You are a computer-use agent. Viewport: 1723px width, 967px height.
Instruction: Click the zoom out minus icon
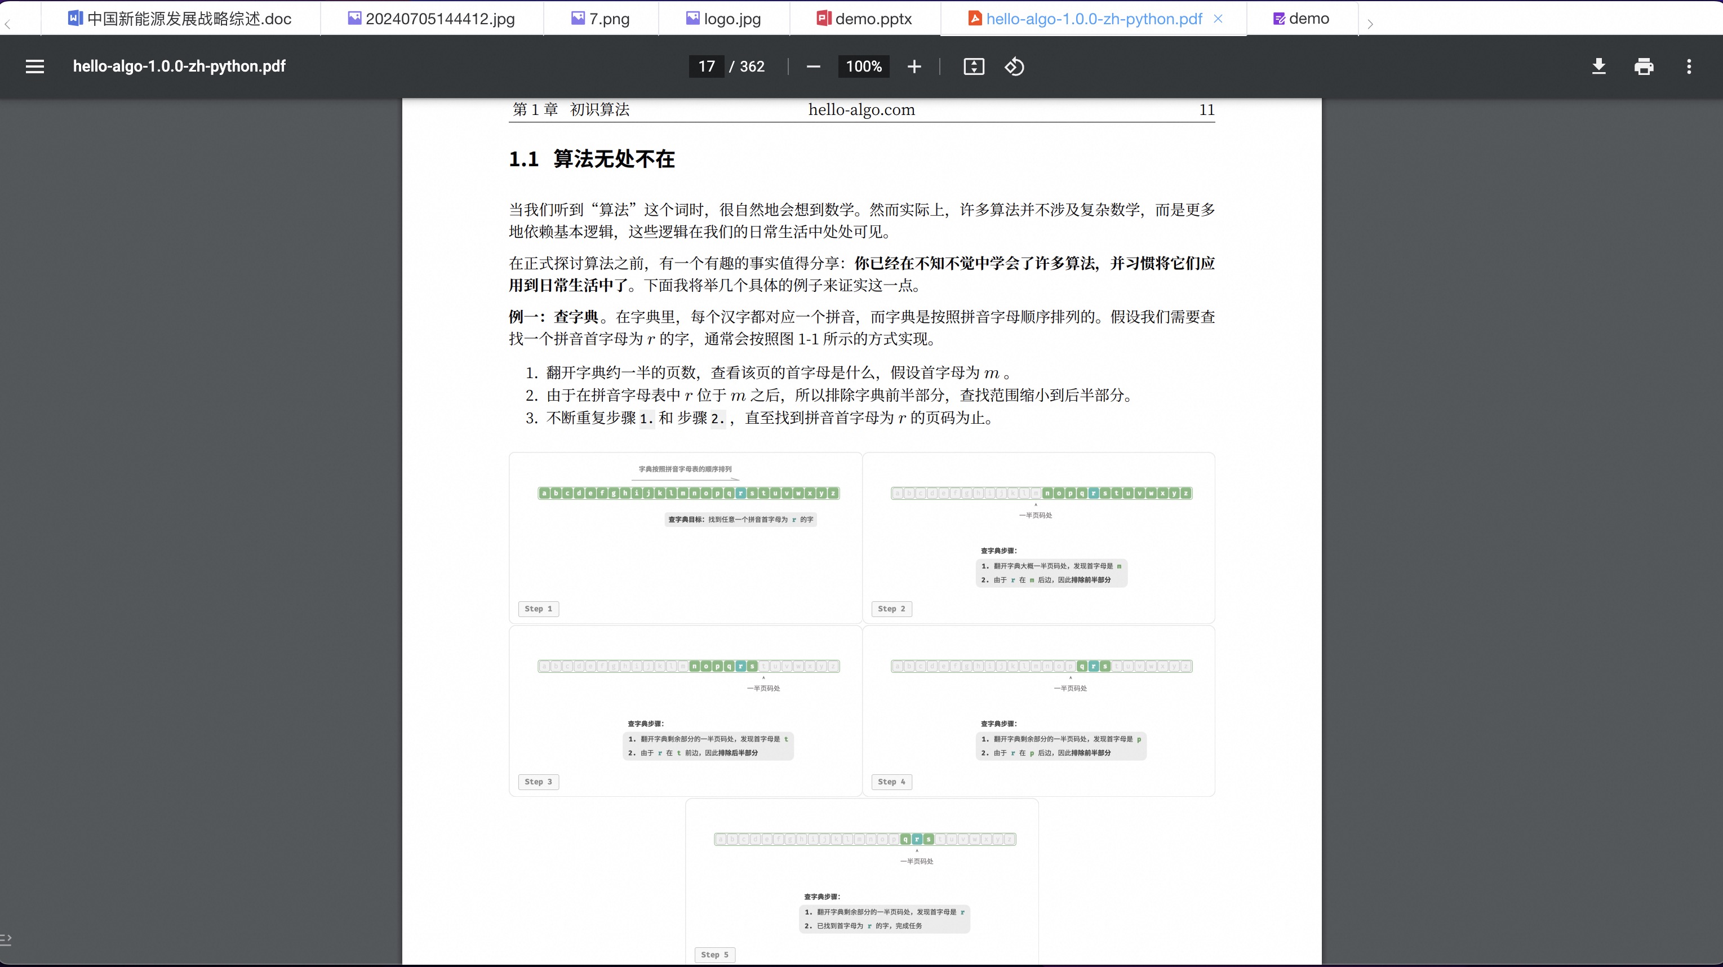[x=814, y=66]
